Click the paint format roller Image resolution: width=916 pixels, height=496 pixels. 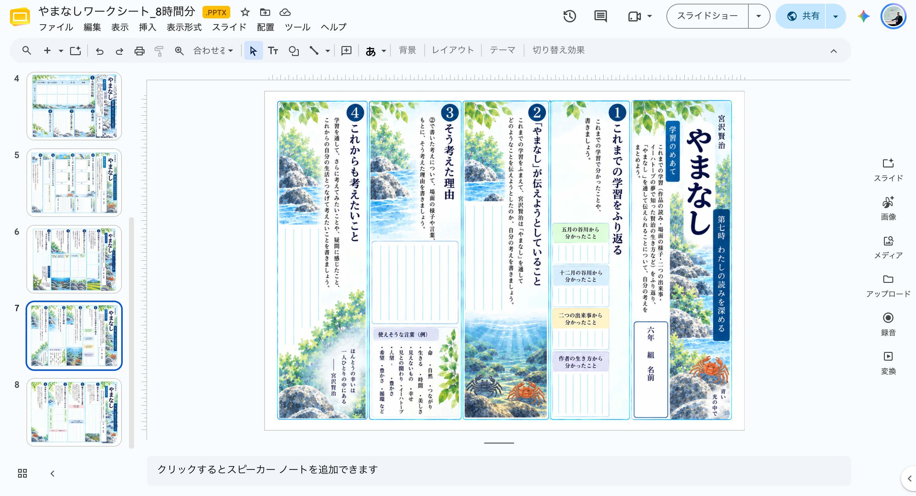[x=159, y=51]
